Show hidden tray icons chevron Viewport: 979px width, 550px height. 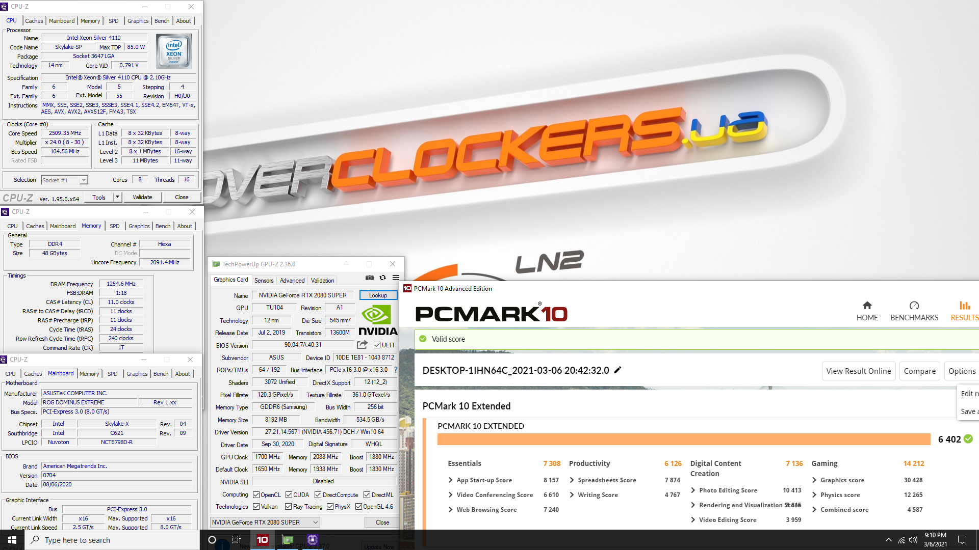pyautogui.click(x=889, y=540)
